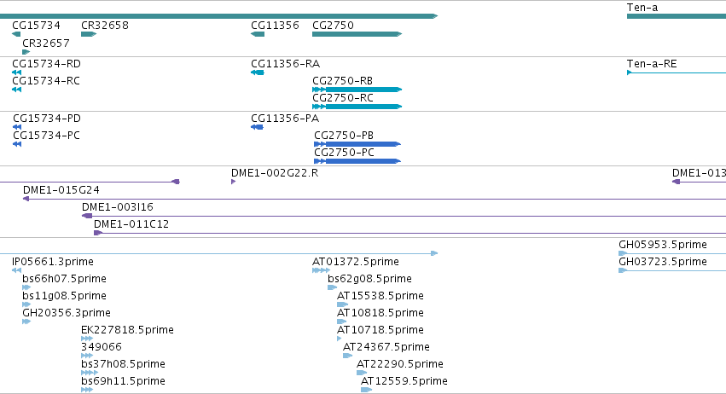Select the CG2750-PB protein bar
The height and width of the screenshot is (394, 726).
[357, 144]
